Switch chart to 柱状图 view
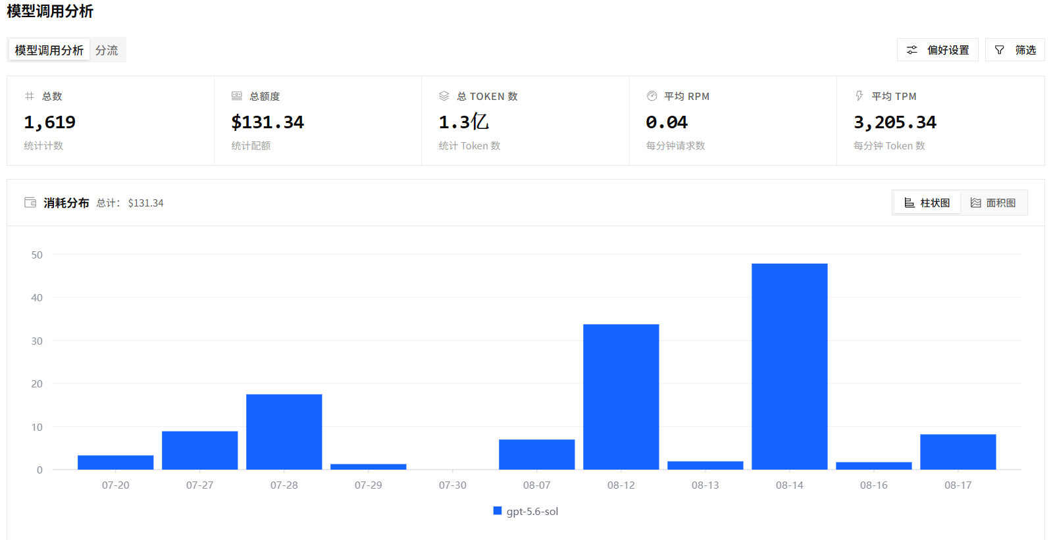This screenshot has height=540, width=1053. pos(927,203)
